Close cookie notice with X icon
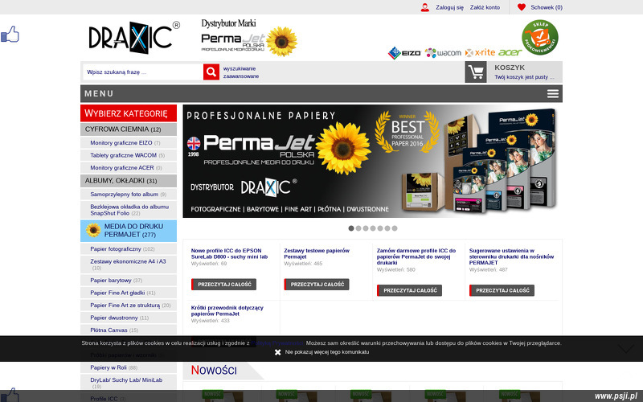The width and height of the screenshot is (643, 402). click(x=277, y=352)
